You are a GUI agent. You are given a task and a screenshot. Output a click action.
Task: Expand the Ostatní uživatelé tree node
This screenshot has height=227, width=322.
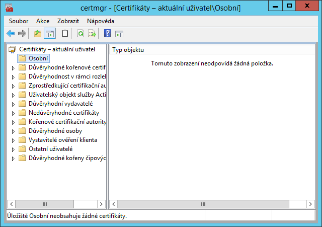point(13,149)
